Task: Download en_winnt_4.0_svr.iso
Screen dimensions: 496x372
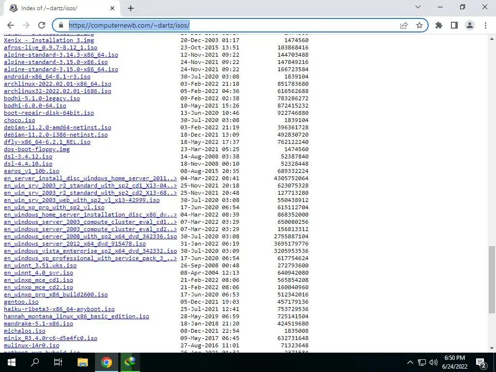Action: (x=38, y=273)
